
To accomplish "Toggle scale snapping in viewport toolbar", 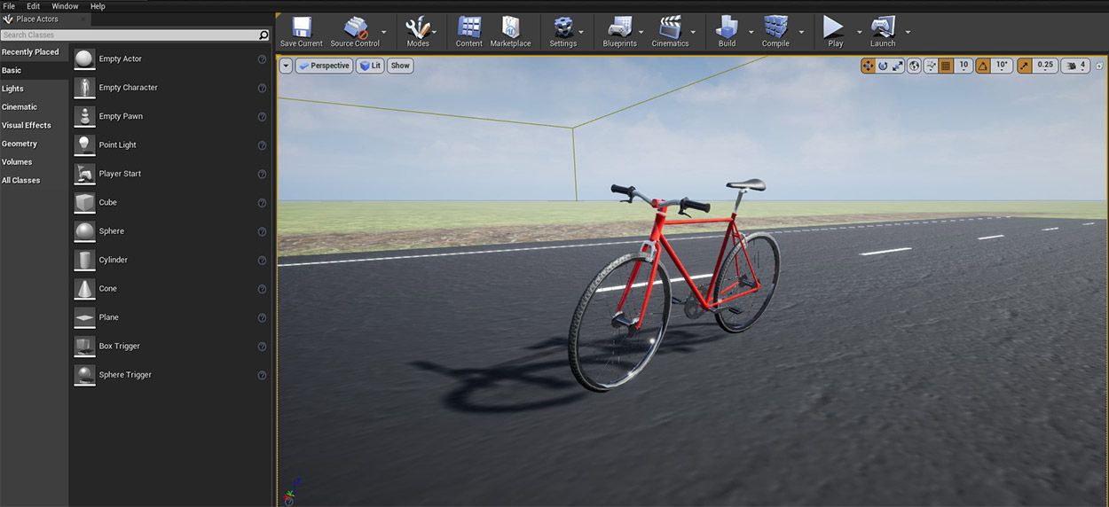I will (x=1025, y=66).
